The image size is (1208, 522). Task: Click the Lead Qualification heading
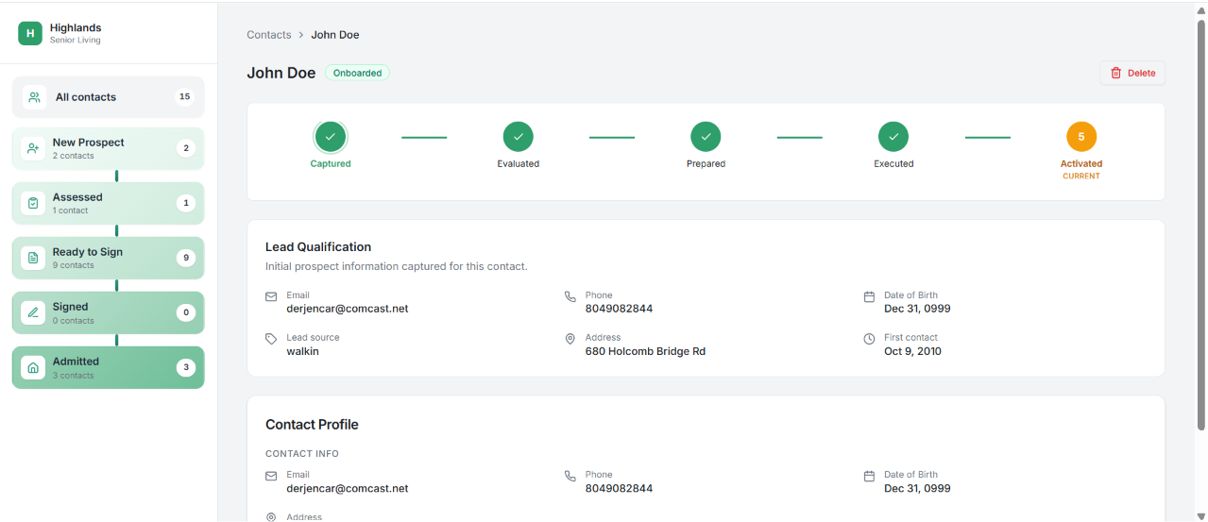[x=318, y=247]
